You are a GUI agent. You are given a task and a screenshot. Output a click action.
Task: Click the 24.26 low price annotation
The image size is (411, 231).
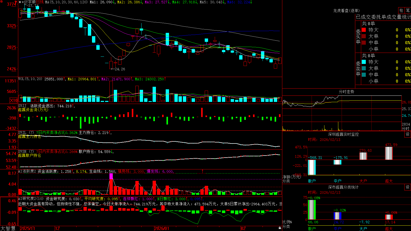[120, 69]
